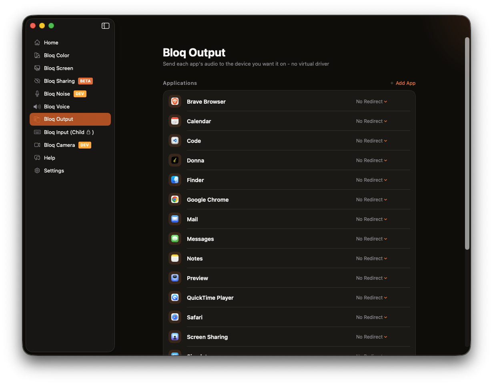
Task: Click the Bloq Sharing eye-slash icon
Action: point(37,81)
